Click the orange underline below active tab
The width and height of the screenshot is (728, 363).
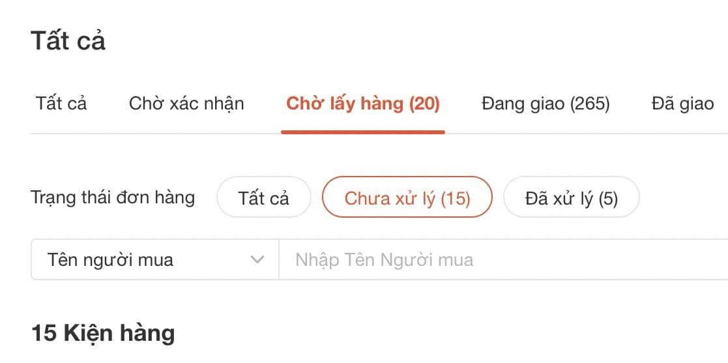[362, 132]
